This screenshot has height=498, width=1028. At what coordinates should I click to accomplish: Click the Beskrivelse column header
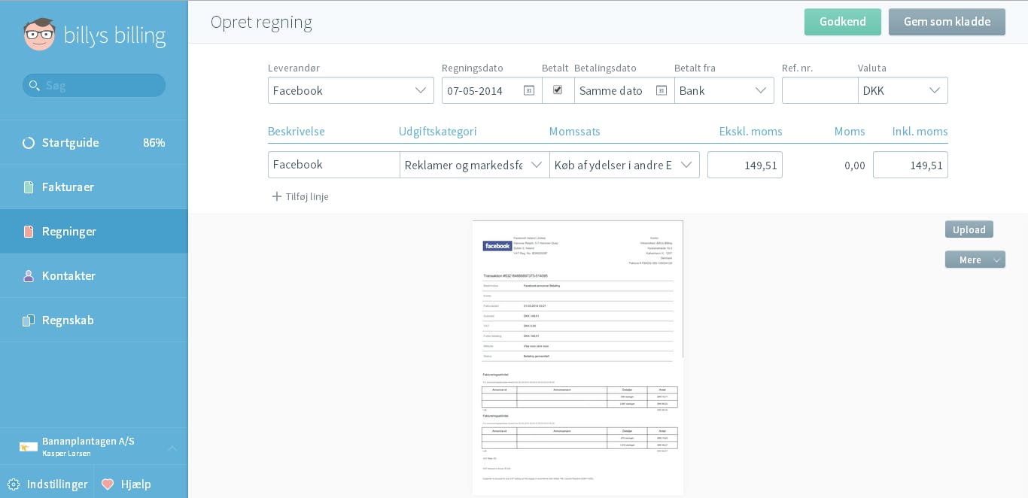point(297,132)
